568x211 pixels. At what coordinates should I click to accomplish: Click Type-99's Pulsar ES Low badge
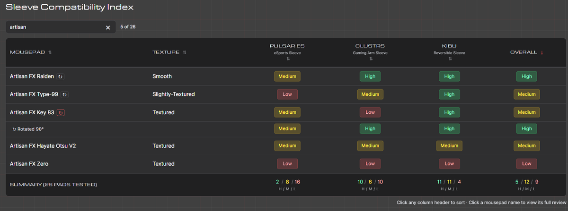[x=287, y=94]
